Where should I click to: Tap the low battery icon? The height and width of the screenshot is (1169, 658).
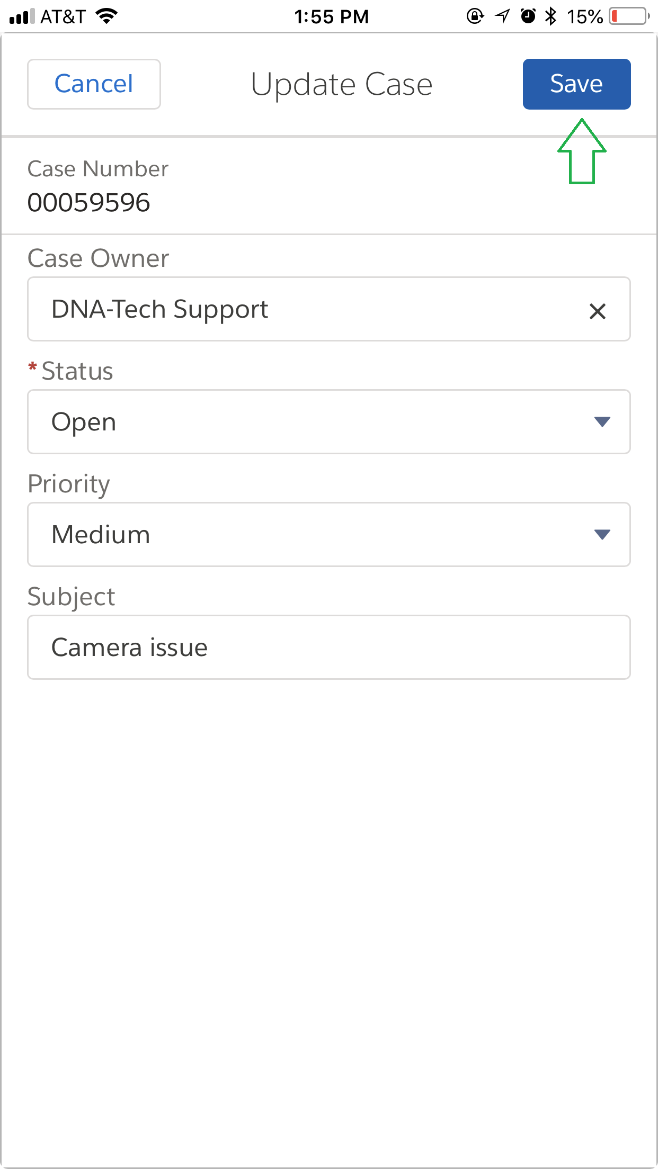(x=629, y=16)
